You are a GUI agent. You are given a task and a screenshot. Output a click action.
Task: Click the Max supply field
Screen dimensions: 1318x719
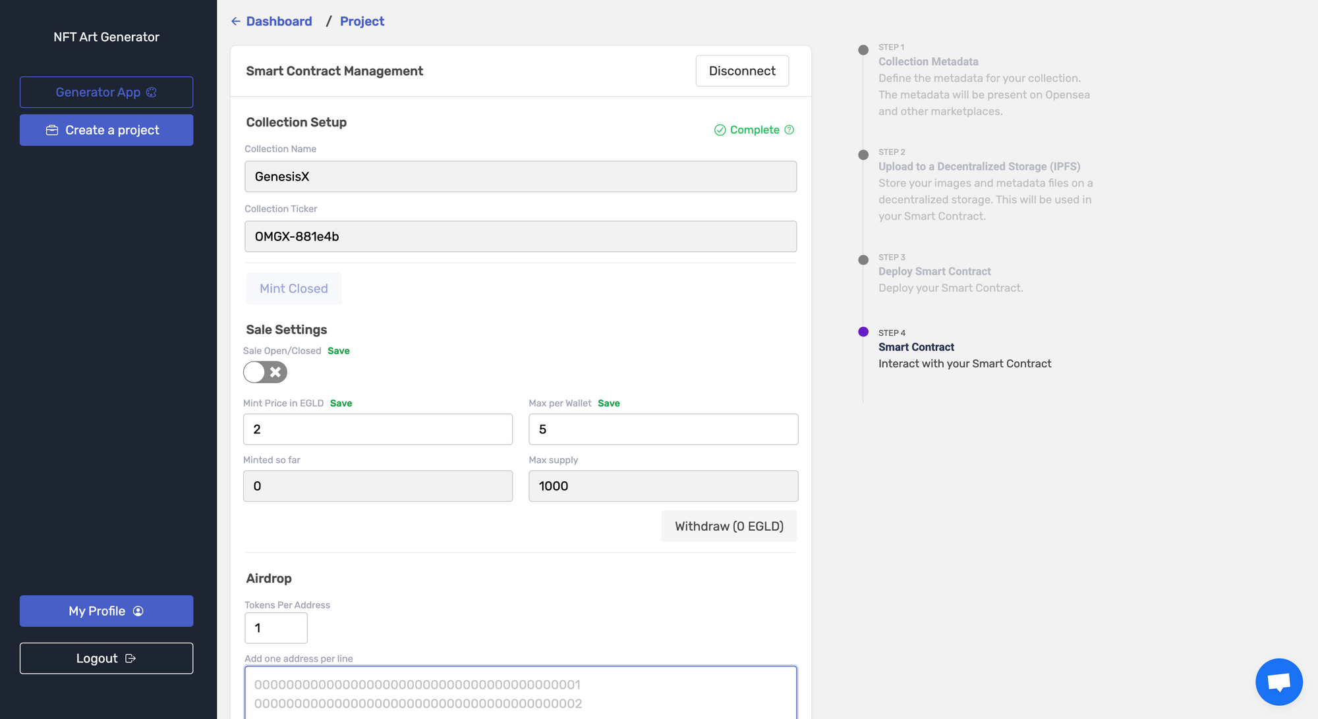[664, 486]
